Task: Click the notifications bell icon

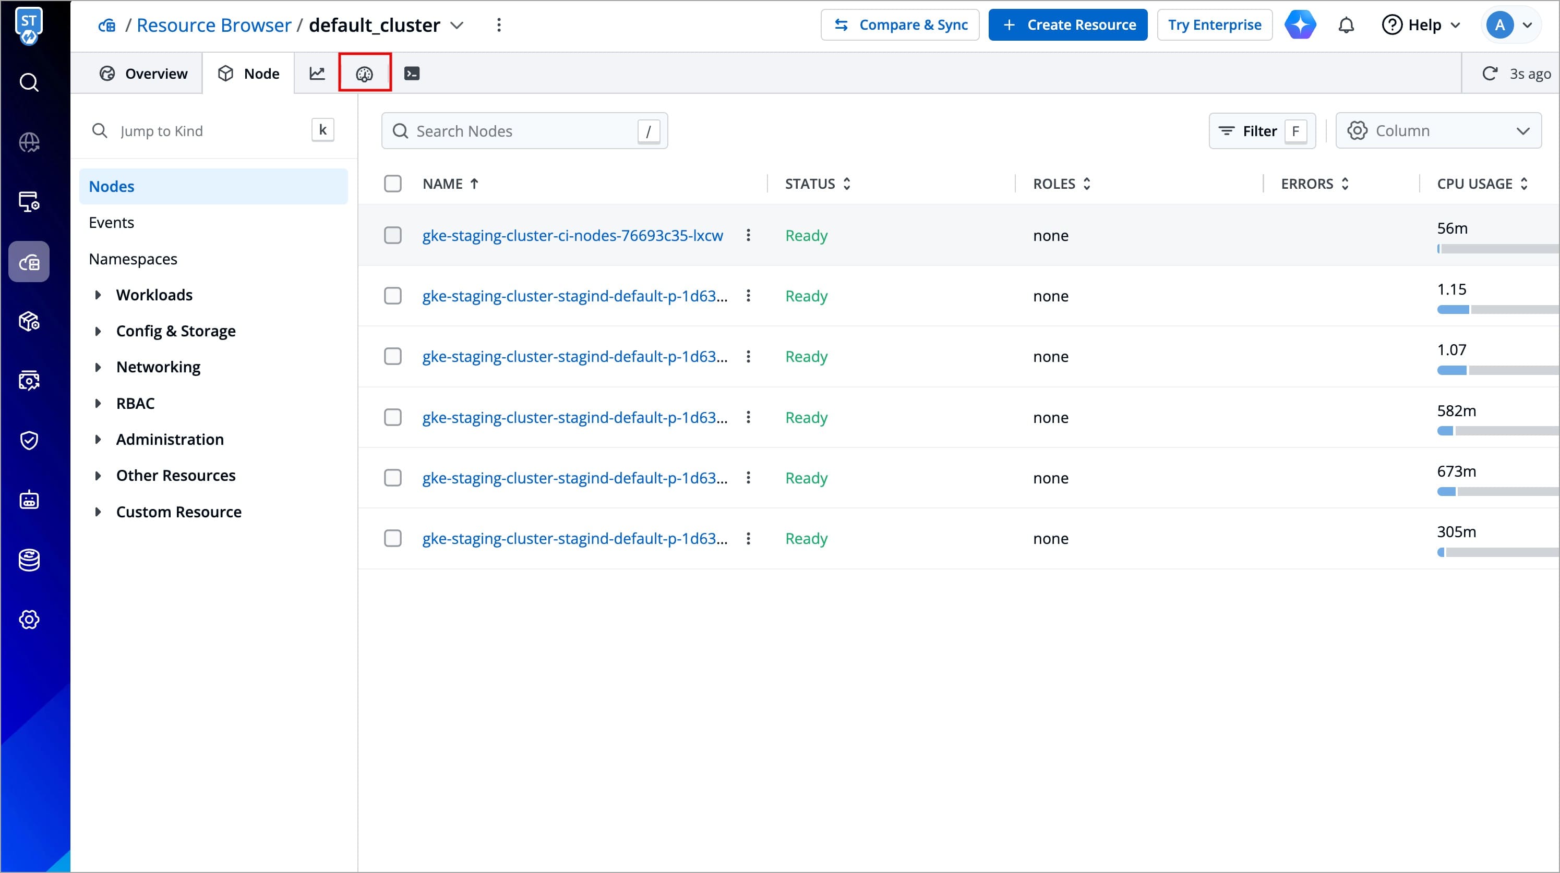Action: (1346, 26)
